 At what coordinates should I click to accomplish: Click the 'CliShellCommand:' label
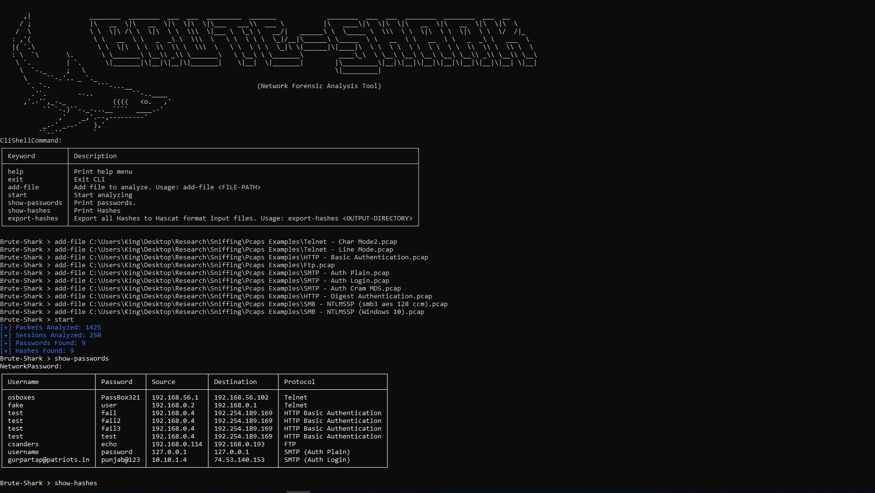(31, 141)
